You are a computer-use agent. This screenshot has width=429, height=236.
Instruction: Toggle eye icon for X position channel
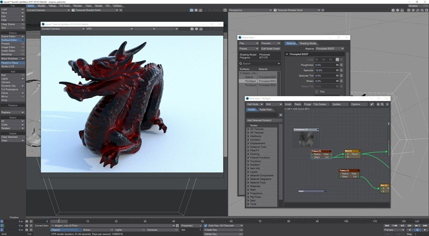pos(27,222)
